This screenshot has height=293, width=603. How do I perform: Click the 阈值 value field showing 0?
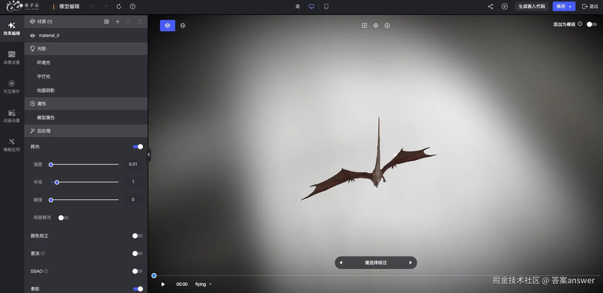(x=133, y=200)
